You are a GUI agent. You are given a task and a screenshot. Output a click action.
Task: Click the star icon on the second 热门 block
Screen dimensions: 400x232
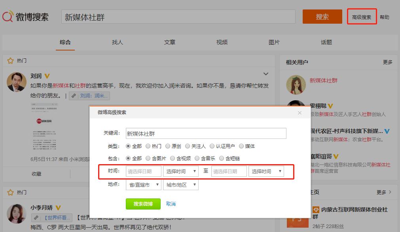point(11,192)
